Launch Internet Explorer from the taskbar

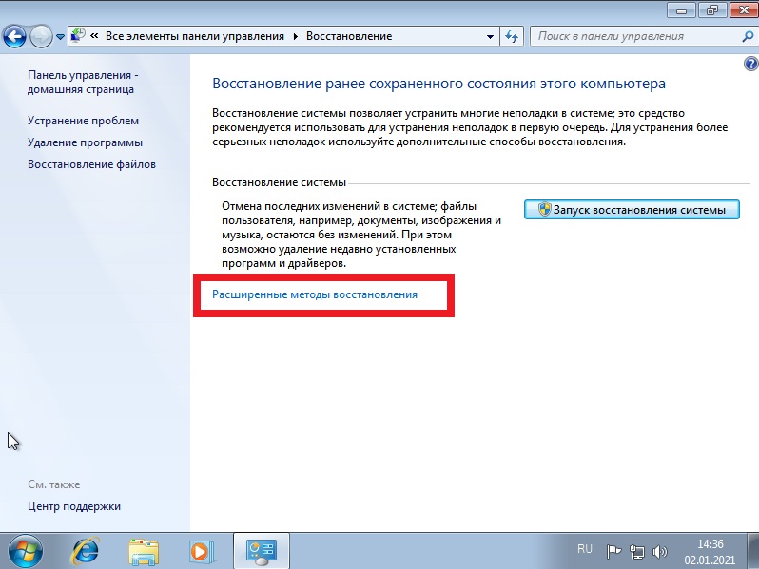coord(86,551)
